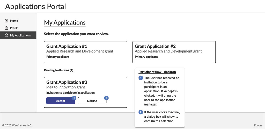Accept the Grant Application #3 invitation
The height and width of the screenshot is (129, 265).
pos(61,101)
